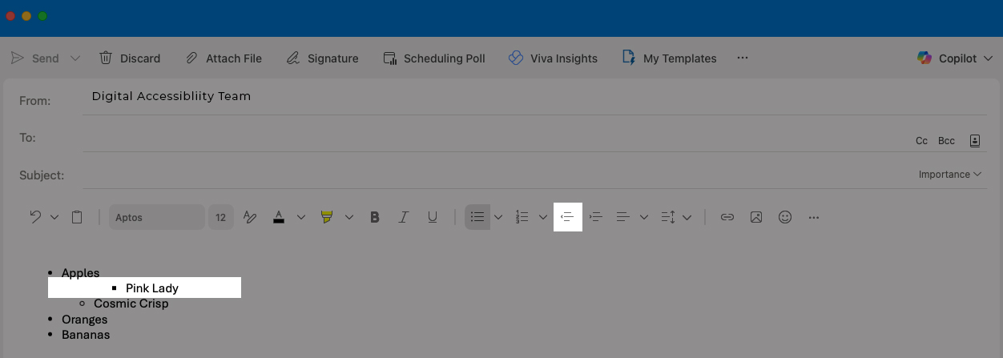1003x358 pixels.
Task: Open the Copilot menu
Action: pyautogui.click(x=957, y=58)
